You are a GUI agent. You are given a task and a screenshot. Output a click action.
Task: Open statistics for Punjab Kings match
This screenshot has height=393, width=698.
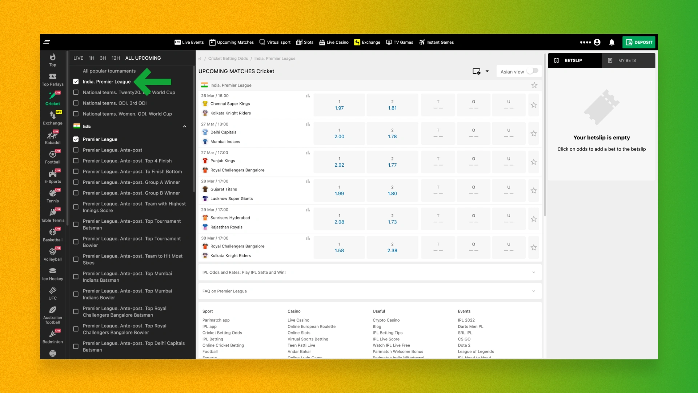pyautogui.click(x=308, y=153)
